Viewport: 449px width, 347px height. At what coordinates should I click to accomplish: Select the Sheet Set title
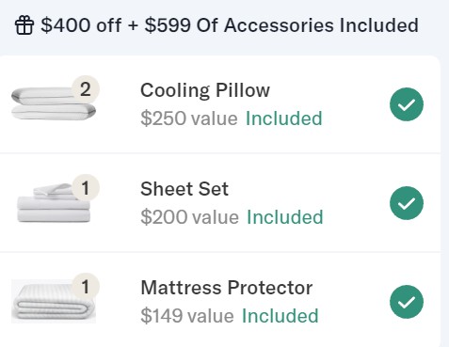(x=184, y=189)
